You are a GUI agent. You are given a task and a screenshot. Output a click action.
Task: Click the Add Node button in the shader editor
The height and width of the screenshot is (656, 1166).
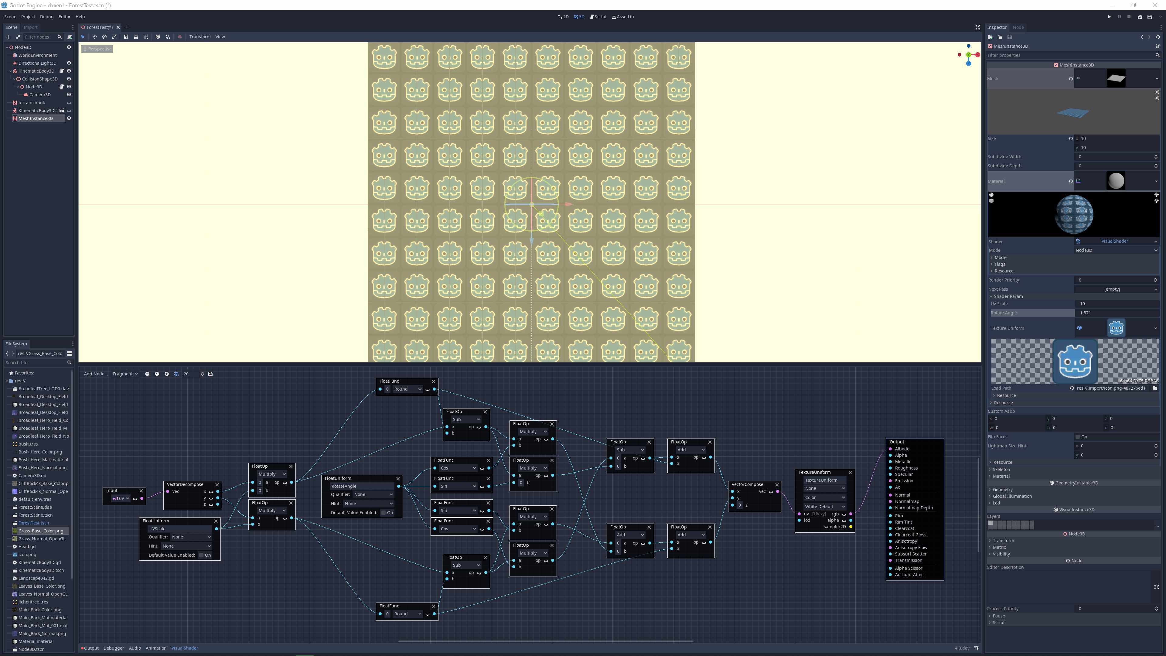96,374
